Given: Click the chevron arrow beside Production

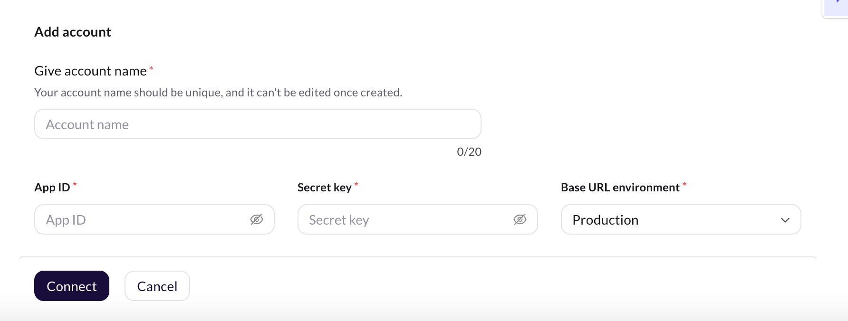Looking at the screenshot, I should click(785, 220).
